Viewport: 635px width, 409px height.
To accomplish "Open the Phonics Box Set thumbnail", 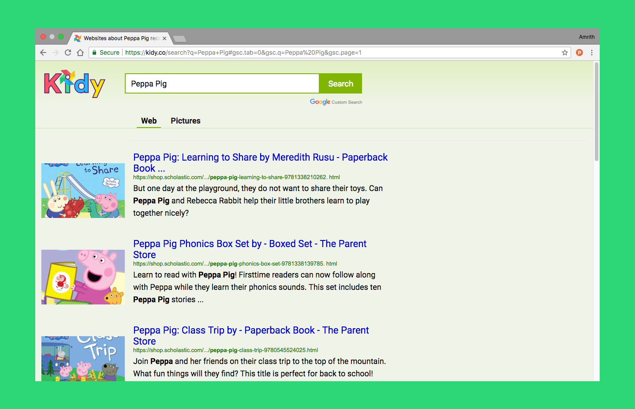I will pyautogui.click(x=83, y=277).
